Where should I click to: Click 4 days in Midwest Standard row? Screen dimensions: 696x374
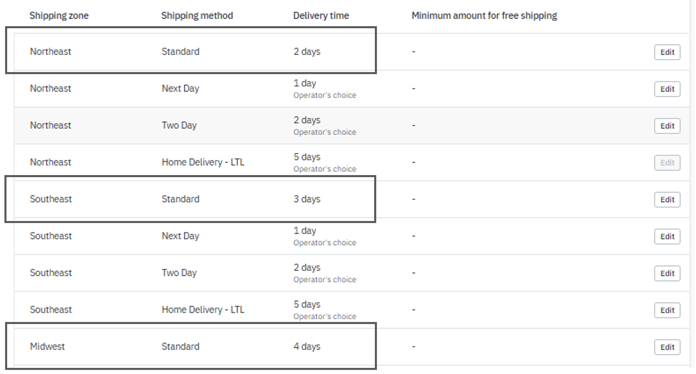click(x=307, y=346)
